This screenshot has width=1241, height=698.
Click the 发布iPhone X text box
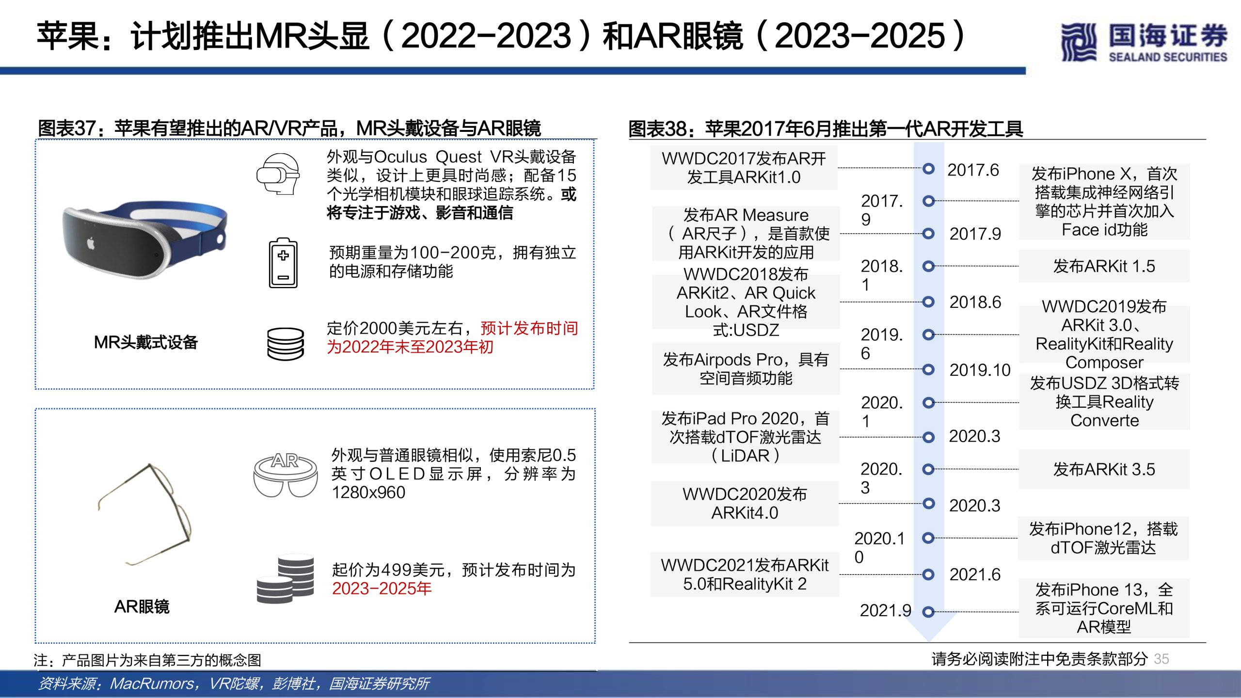pyautogui.click(x=1104, y=202)
